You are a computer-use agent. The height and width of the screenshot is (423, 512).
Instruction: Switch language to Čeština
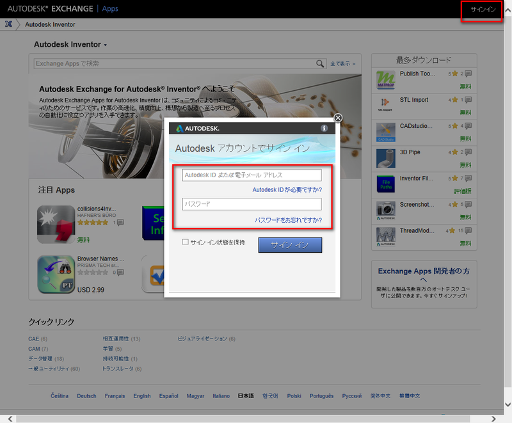click(60, 395)
